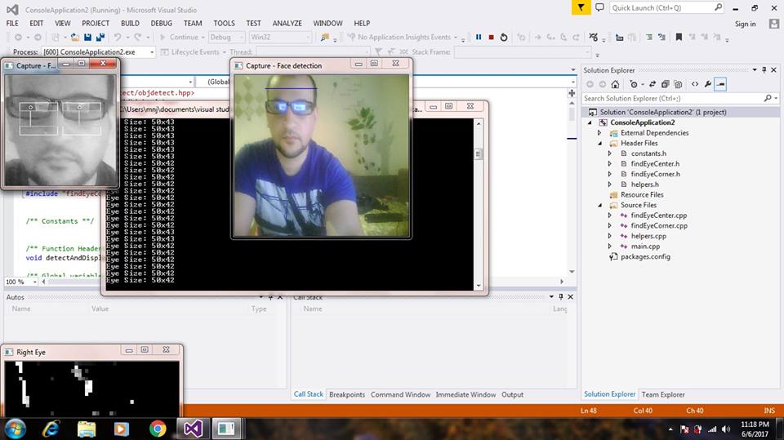Open the feedback speech bubble icon
Viewport: 784px width, 440px height.
coord(599,7)
